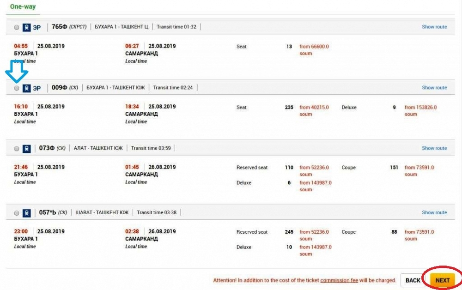Image resolution: width=462 pixels, height=290 pixels.
Task: Click train icon beside 073Ф train
Action: [26, 148]
